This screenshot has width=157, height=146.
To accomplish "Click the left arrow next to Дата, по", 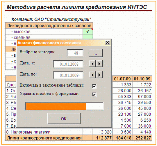I will pos(92,75).
